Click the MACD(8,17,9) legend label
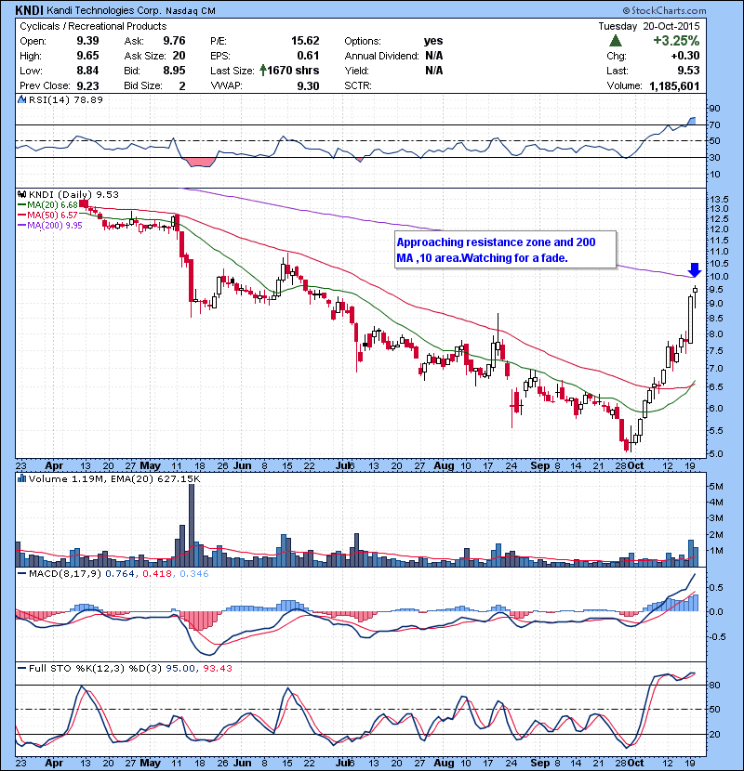 pos(65,574)
